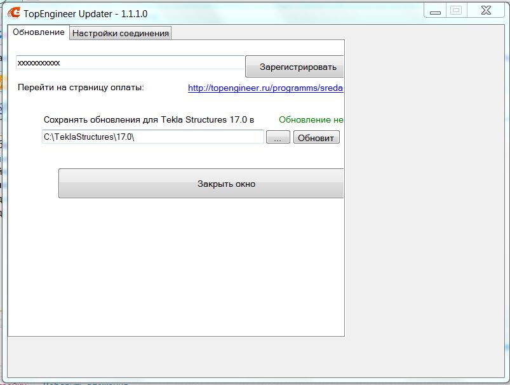The image size is (510, 385).
Task: Minimize the TopEngineer Updater window
Action: tap(435, 11)
